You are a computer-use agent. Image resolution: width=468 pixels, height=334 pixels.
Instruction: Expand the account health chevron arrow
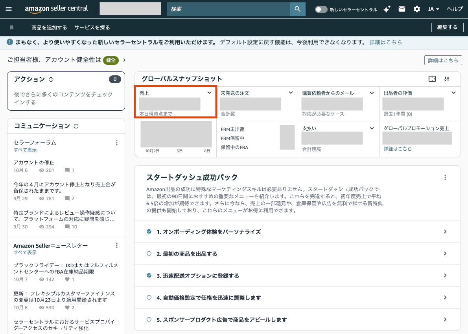click(x=124, y=60)
